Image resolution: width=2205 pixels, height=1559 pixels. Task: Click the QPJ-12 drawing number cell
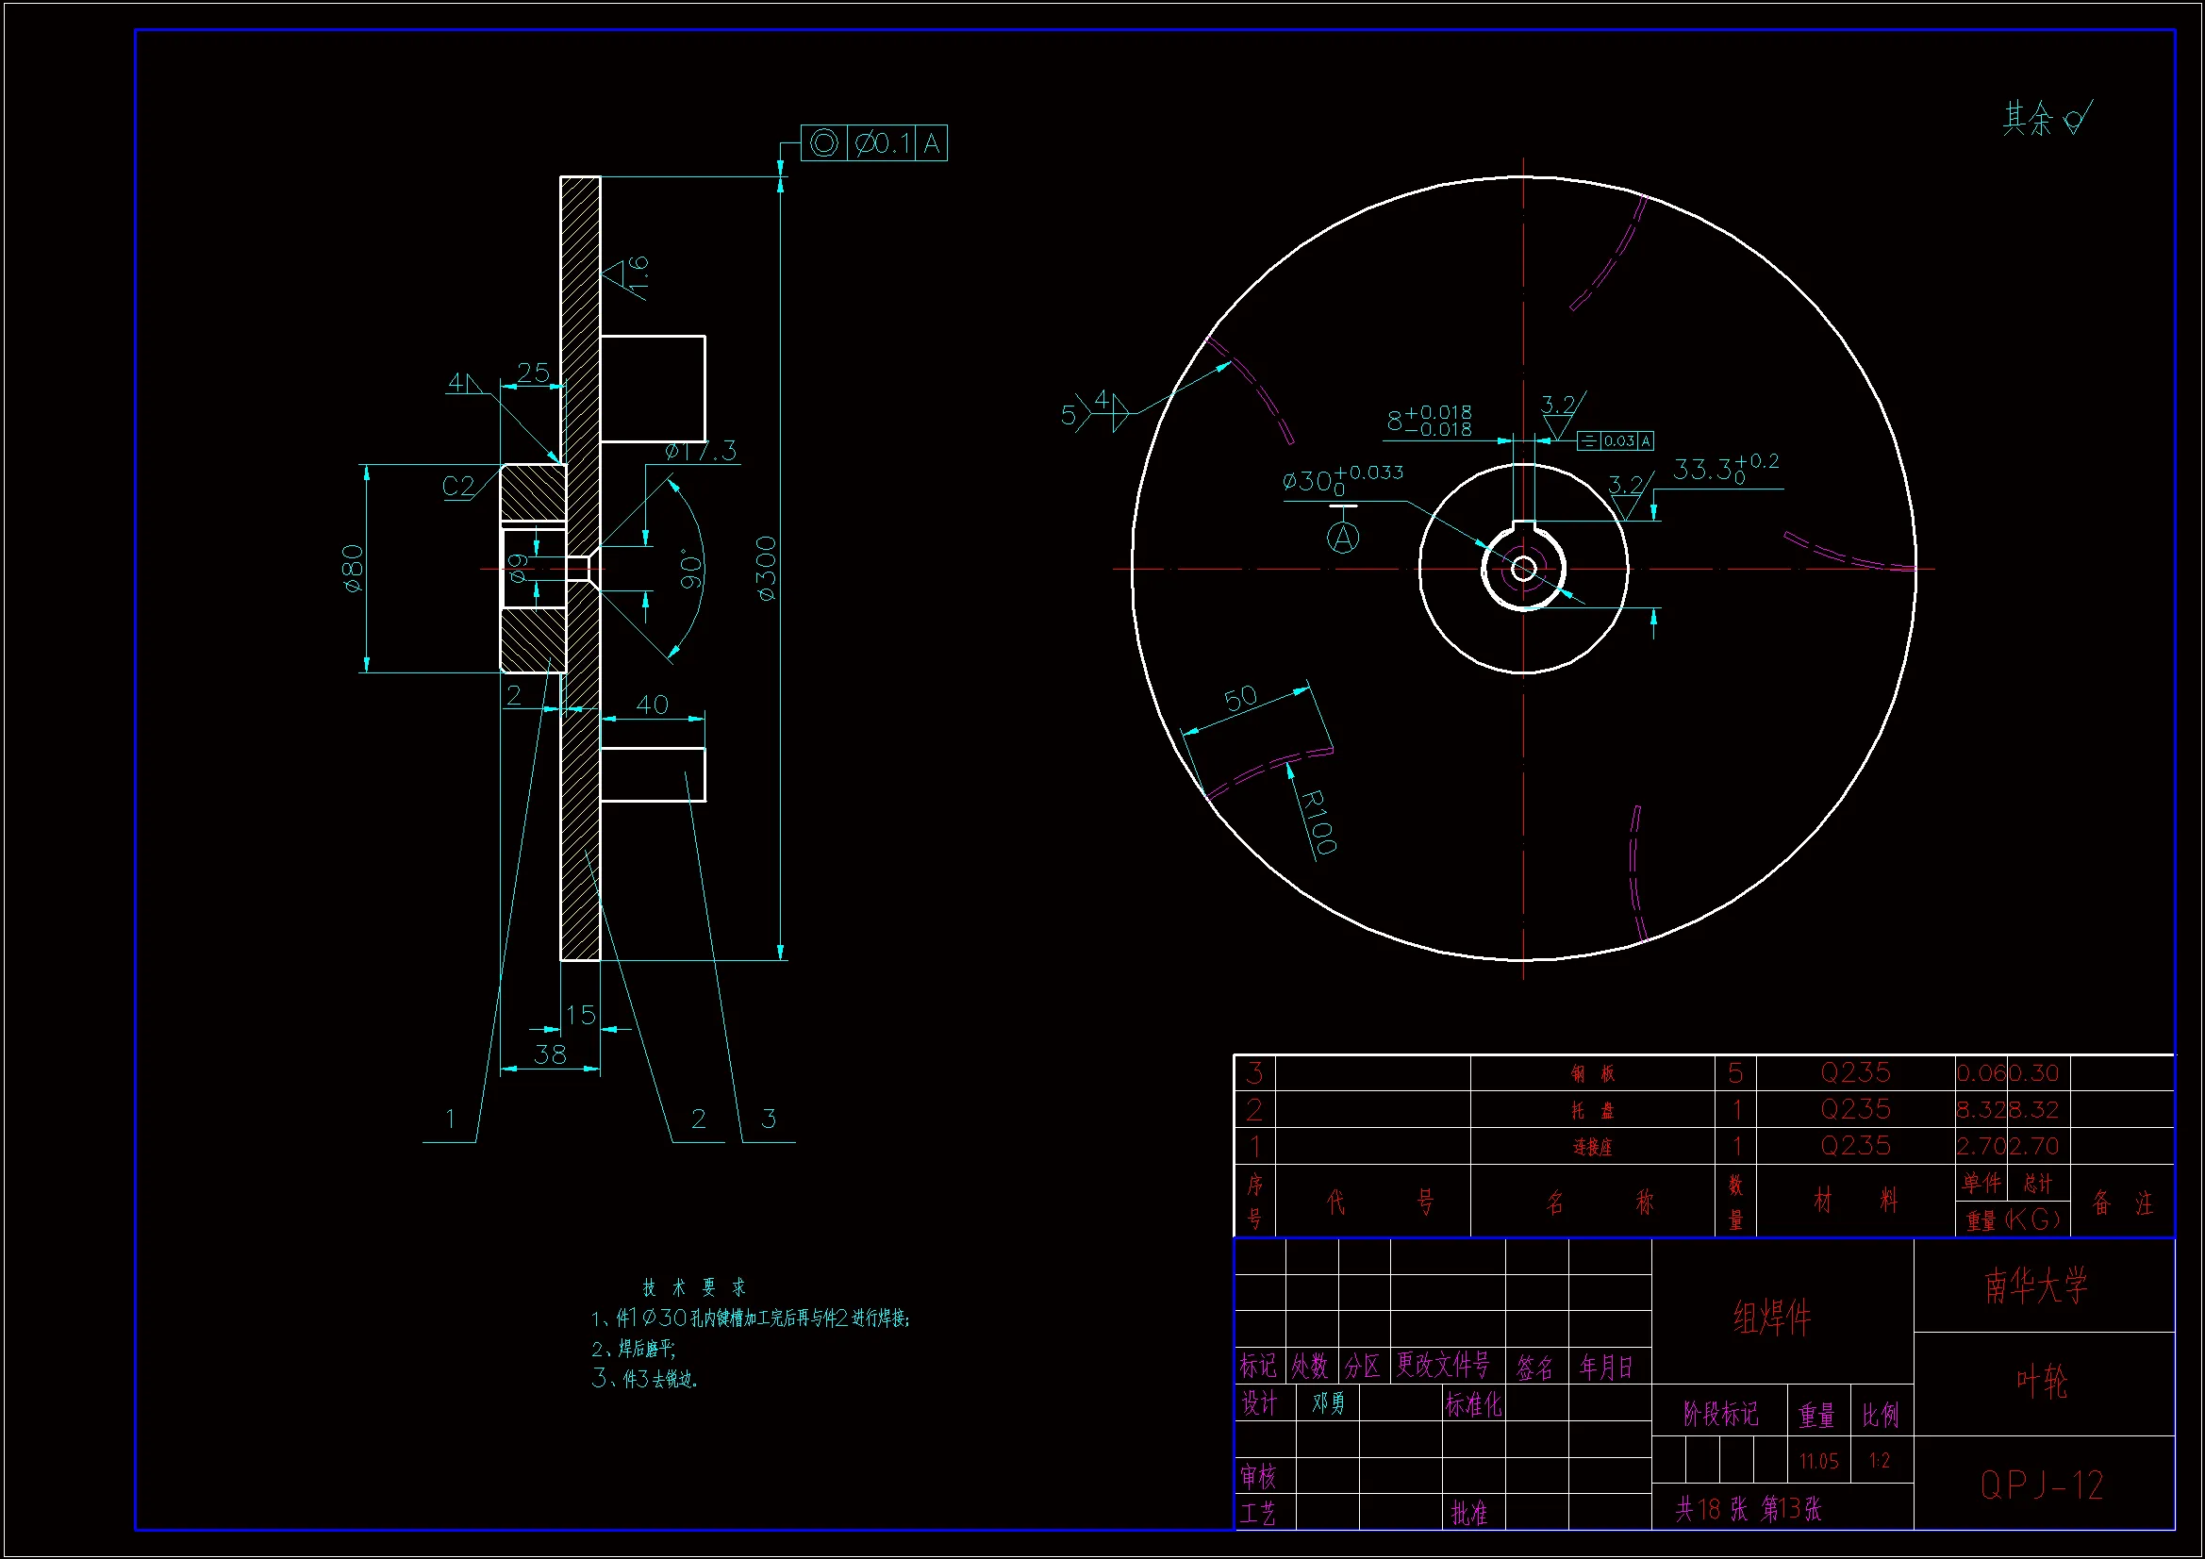2042,1485
